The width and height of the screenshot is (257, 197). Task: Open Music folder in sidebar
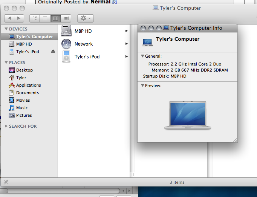(x=29, y=108)
